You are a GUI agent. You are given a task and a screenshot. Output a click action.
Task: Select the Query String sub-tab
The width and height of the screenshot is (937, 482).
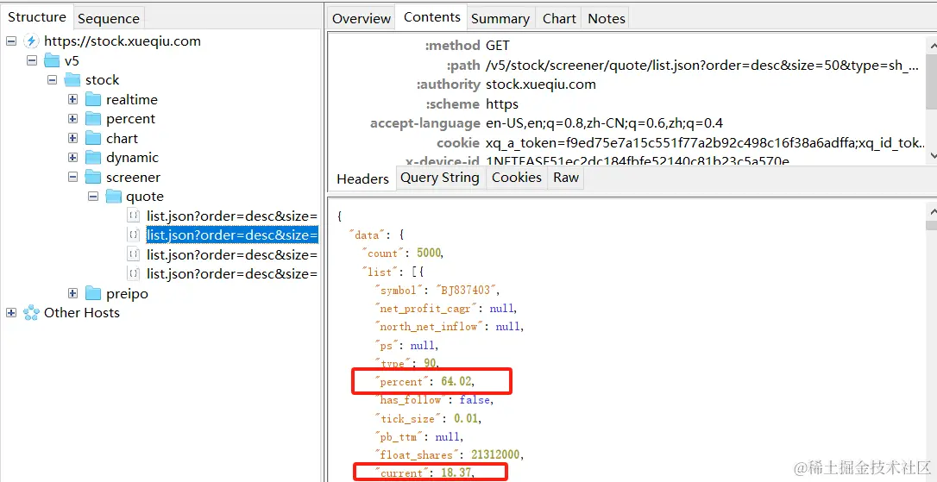[x=440, y=178]
